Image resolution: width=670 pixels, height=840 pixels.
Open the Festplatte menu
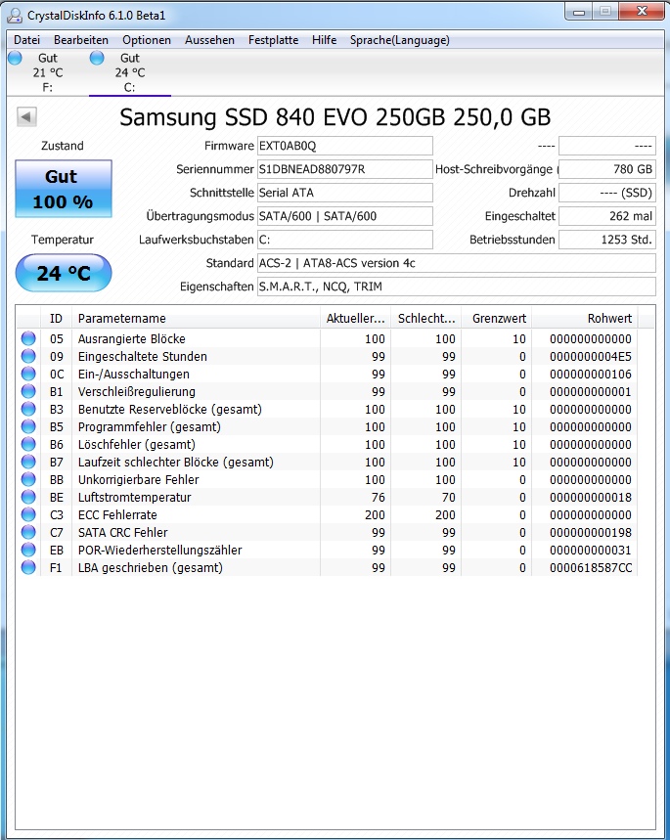pos(273,40)
